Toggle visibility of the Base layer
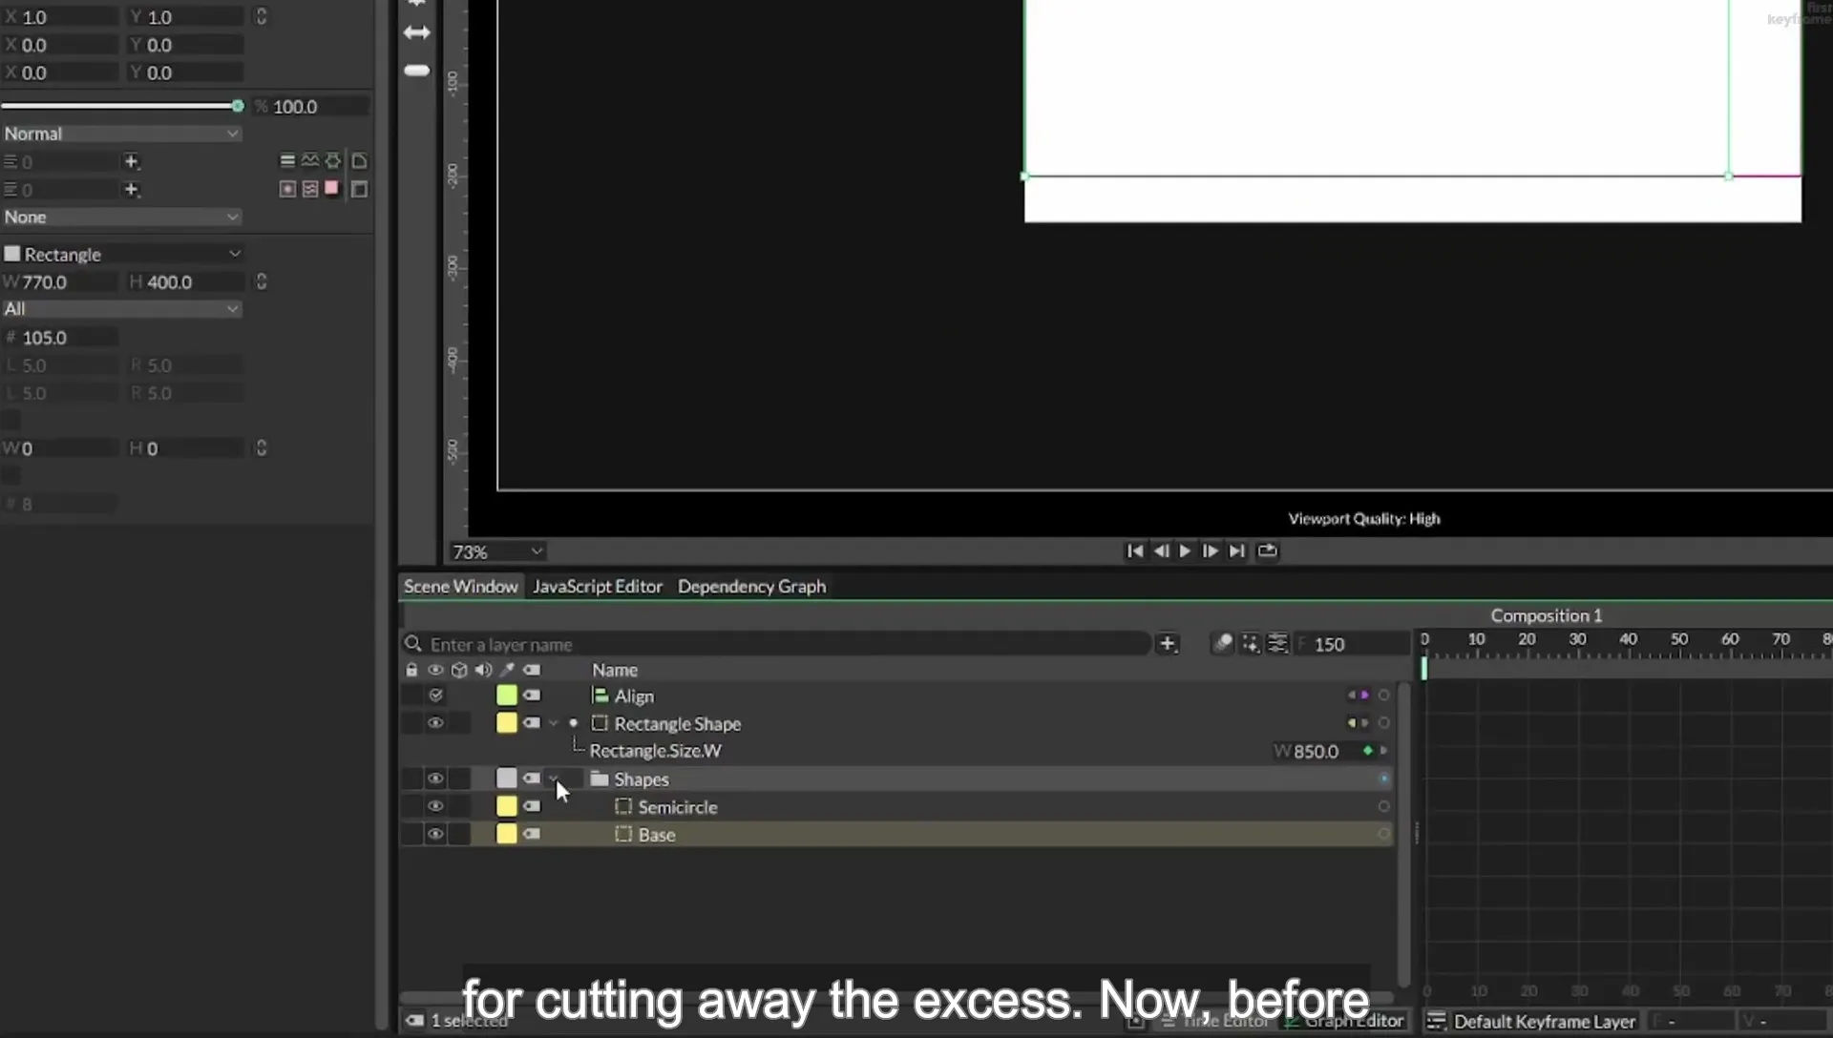The image size is (1833, 1038). (435, 834)
